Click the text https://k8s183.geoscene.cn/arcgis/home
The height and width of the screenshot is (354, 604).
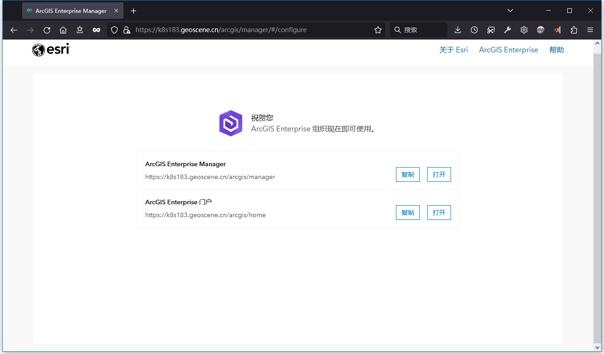tap(205, 215)
